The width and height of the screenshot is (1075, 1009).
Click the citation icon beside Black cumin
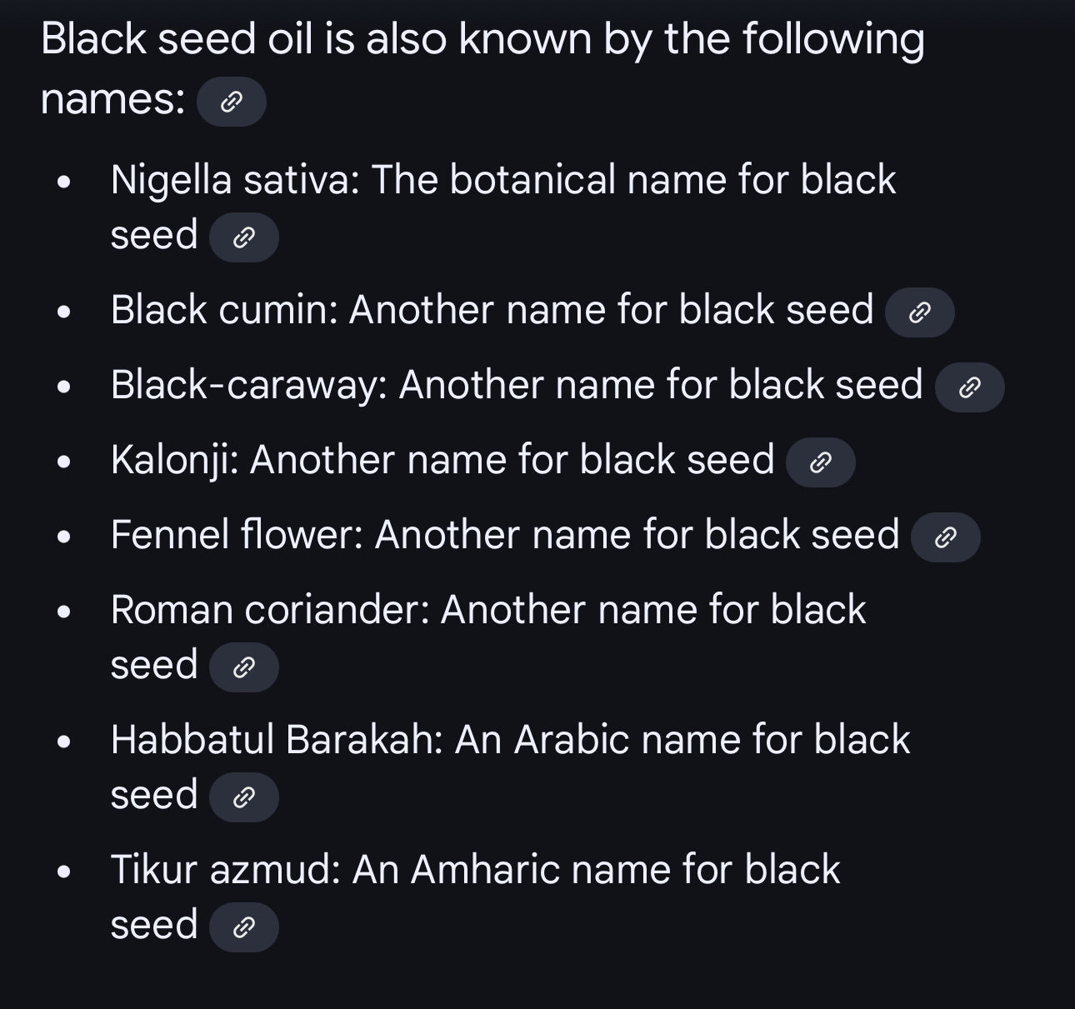918,312
